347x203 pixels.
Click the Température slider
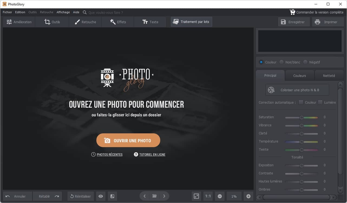tap(302, 142)
